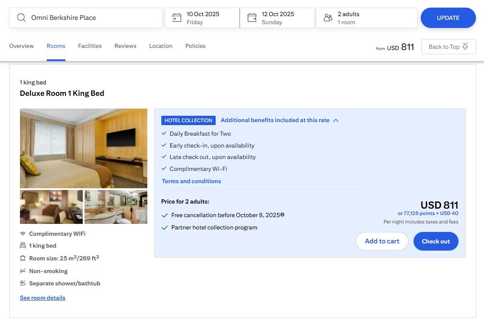Open the check-in date 10 Oct 2025 picker
The height and width of the screenshot is (321, 484).
[x=202, y=18]
